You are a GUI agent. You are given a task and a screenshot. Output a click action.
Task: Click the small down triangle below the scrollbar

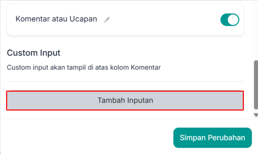256,115
